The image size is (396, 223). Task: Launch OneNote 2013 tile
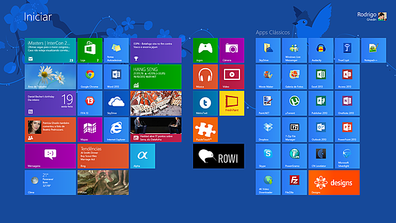tap(347, 103)
